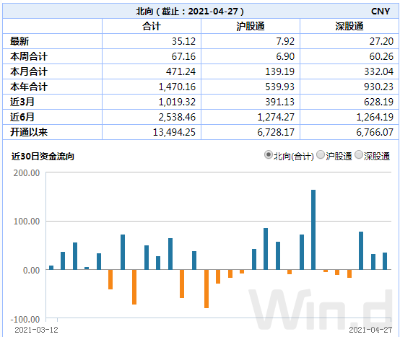Image resolution: width=400 pixels, height=337 pixels.
Task: Click the value 6.90 in 本周合计 row
Action: pyautogui.click(x=285, y=56)
